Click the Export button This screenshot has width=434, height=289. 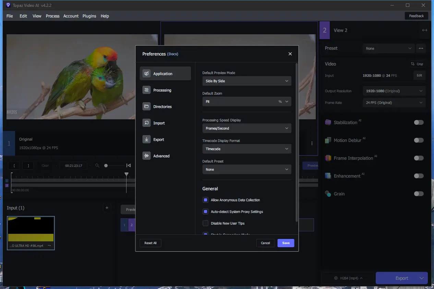[x=402, y=278]
